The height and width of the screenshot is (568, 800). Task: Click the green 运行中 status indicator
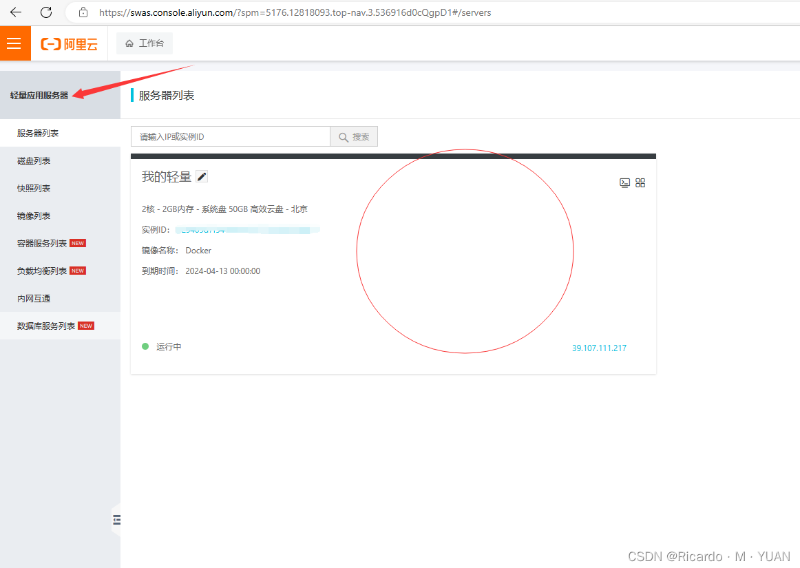click(145, 346)
